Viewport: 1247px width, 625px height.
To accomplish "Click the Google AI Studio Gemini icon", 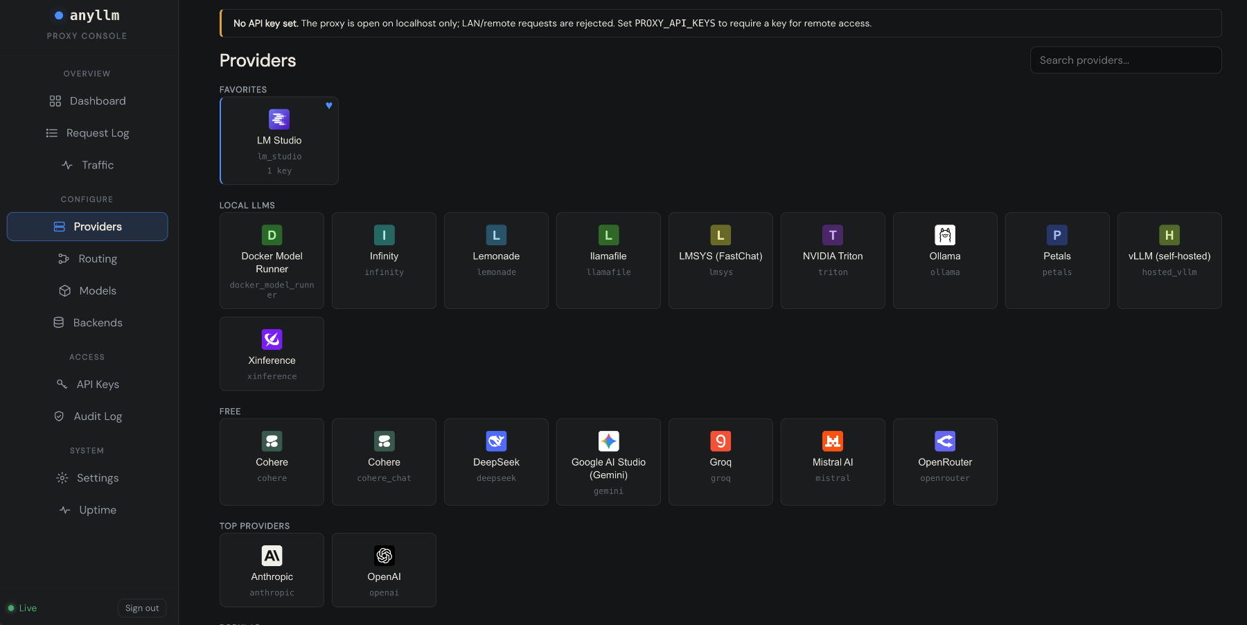I will tap(608, 441).
